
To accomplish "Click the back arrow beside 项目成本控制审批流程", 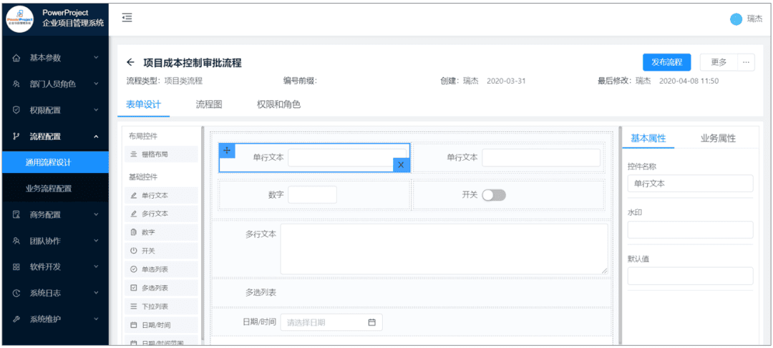I will [x=131, y=62].
